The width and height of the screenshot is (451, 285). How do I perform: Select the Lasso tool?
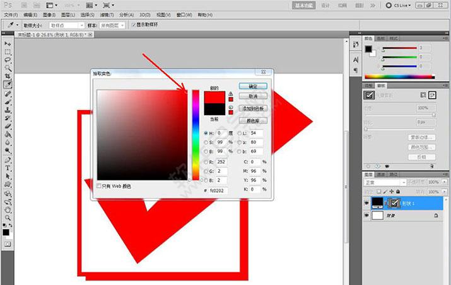8,60
